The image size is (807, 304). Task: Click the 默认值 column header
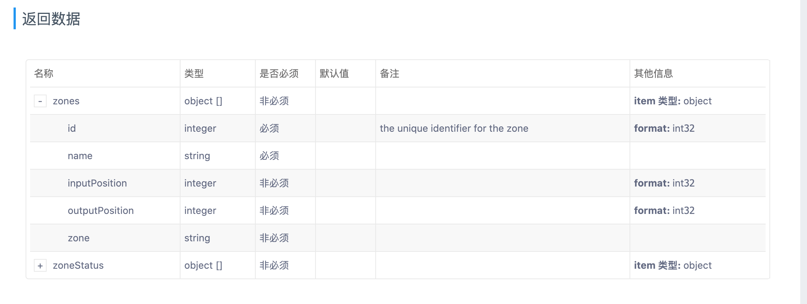(334, 74)
